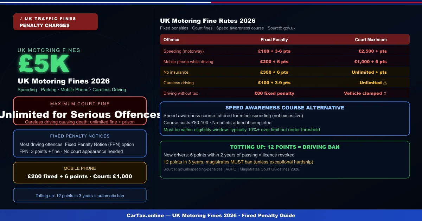This screenshot has height=221, width=422.
Task: Select the Fixed Penalty column header
Action: click(274, 39)
